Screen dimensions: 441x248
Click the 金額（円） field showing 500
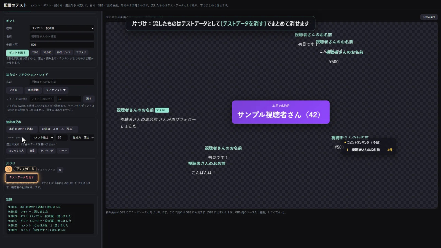[x=62, y=45]
